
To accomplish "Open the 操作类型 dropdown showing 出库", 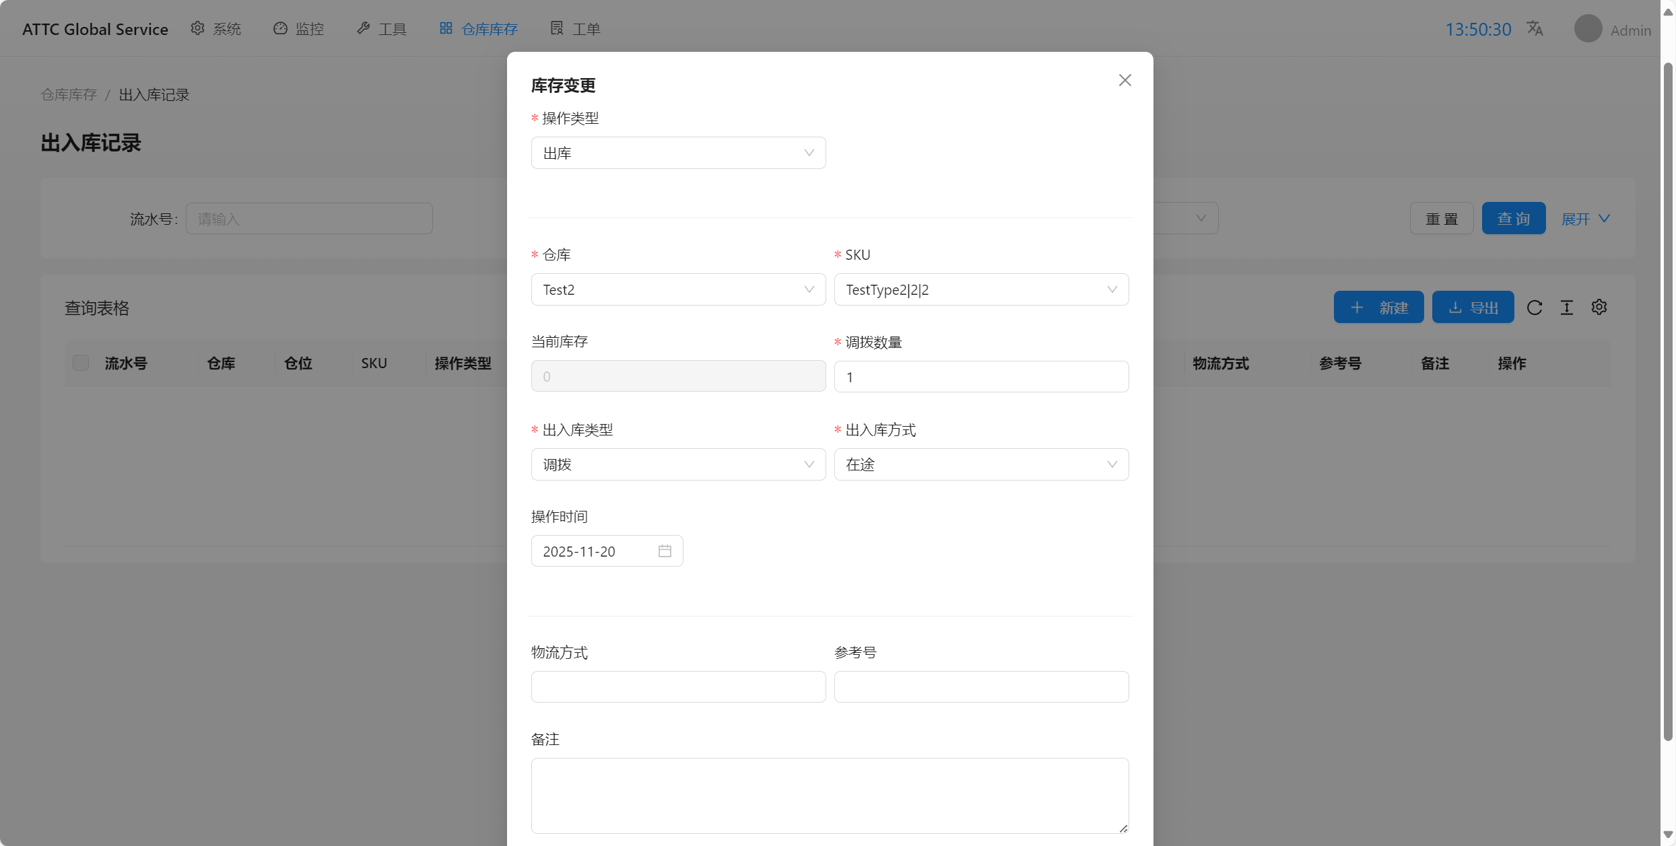I will pyautogui.click(x=678, y=153).
